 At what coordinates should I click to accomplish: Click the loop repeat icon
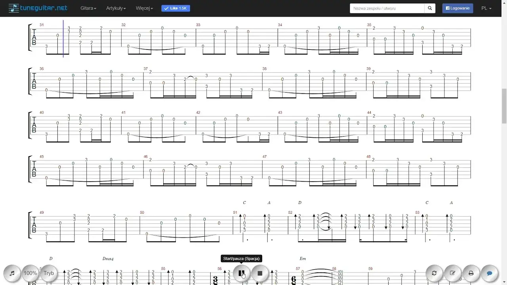click(x=434, y=273)
